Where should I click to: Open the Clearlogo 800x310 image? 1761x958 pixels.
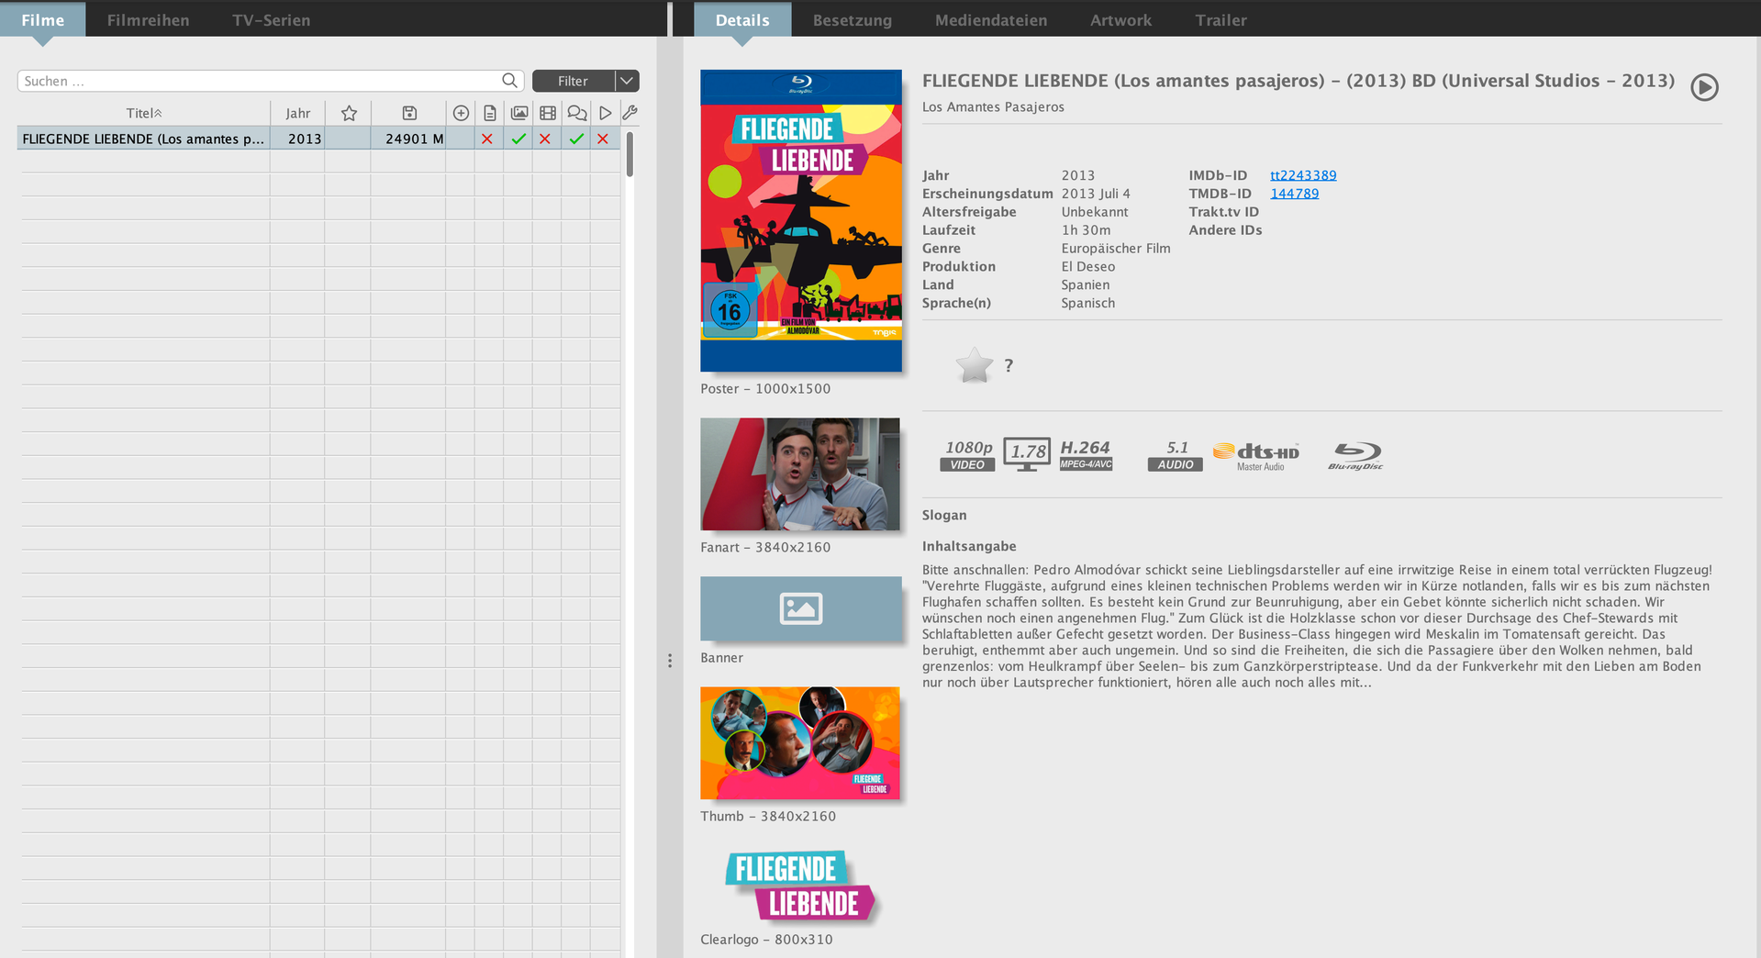801,886
